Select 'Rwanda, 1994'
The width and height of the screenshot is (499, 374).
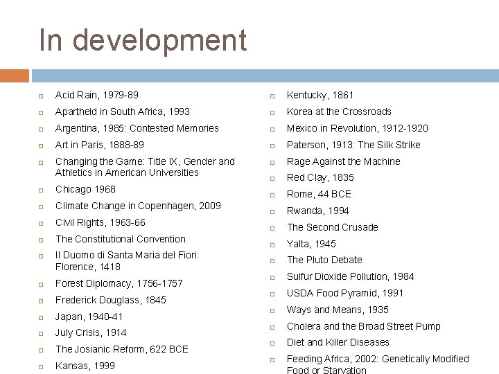(x=317, y=211)
